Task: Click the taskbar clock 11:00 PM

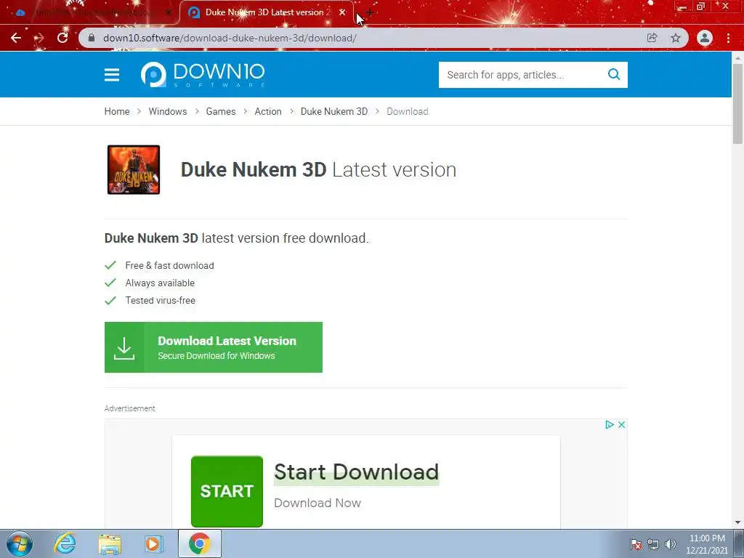Action: [x=707, y=544]
